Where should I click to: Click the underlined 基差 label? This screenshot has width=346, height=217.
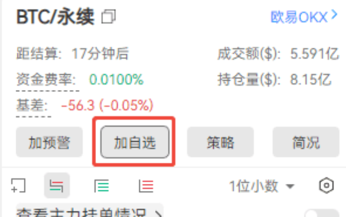pos(32,105)
